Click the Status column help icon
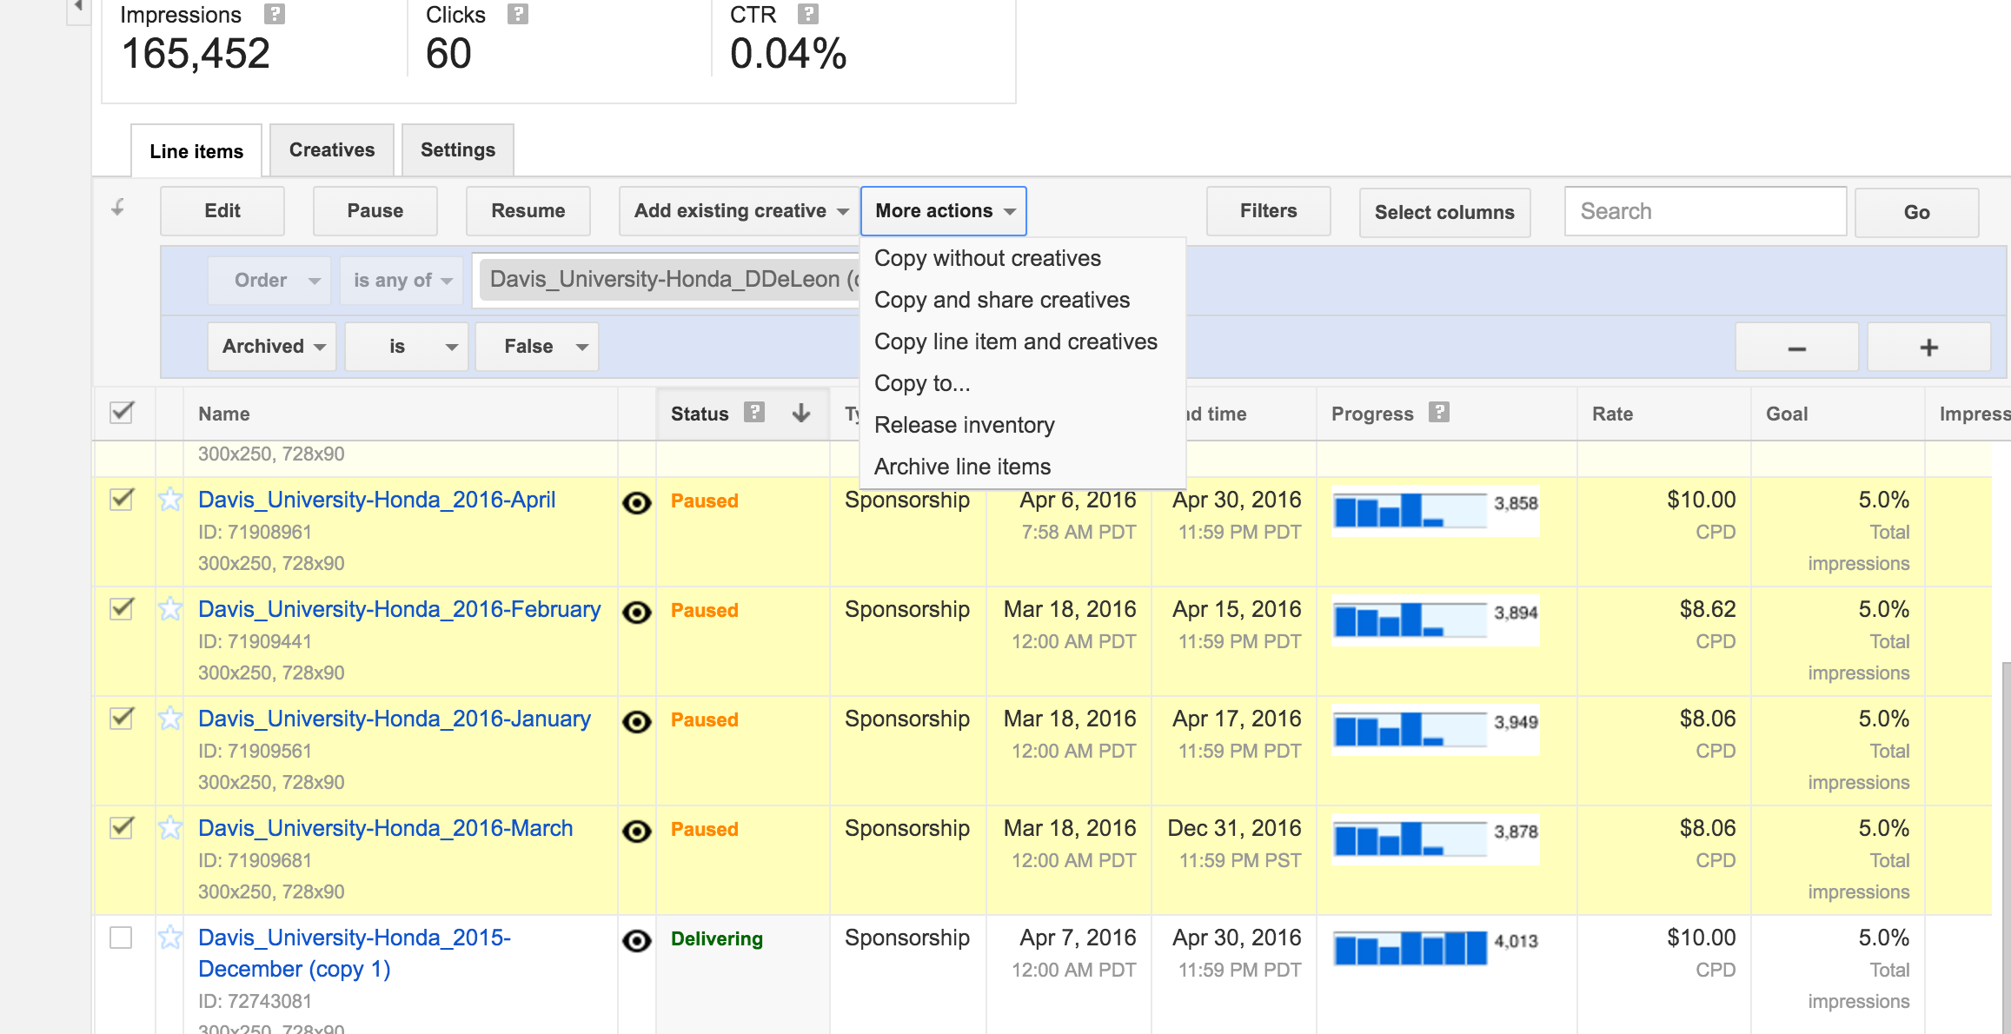 tap(754, 413)
